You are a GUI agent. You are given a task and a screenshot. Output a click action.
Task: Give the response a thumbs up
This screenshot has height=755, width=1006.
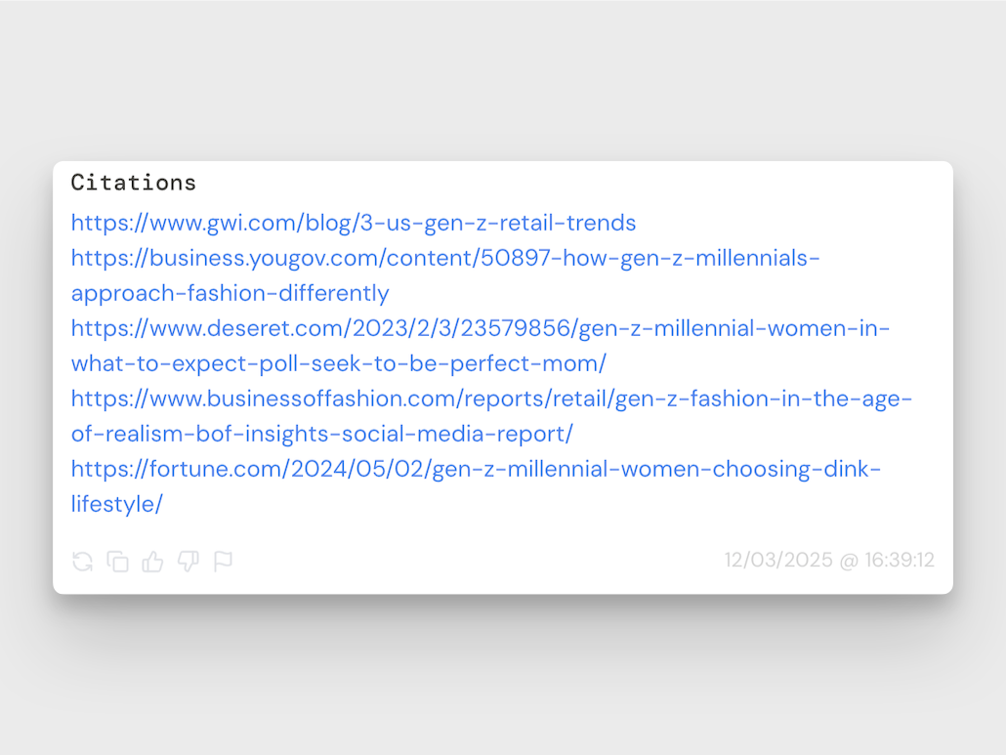tap(153, 562)
